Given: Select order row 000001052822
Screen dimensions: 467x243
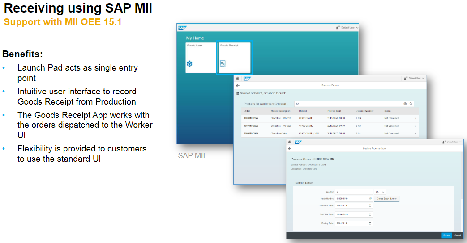Looking at the screenshot, I should 330,118.
